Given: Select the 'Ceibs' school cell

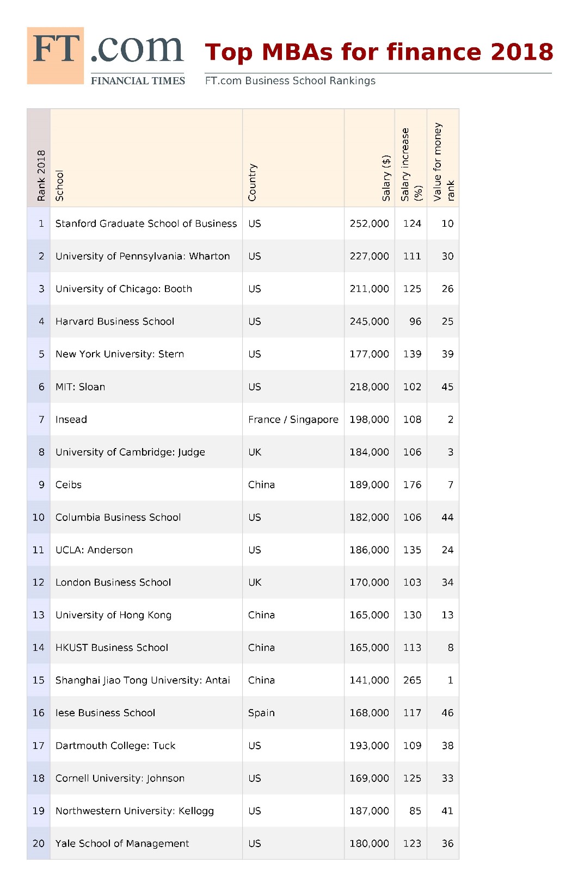Looking at the screenshot, I should pyautogui.click(x=146, y=484).
